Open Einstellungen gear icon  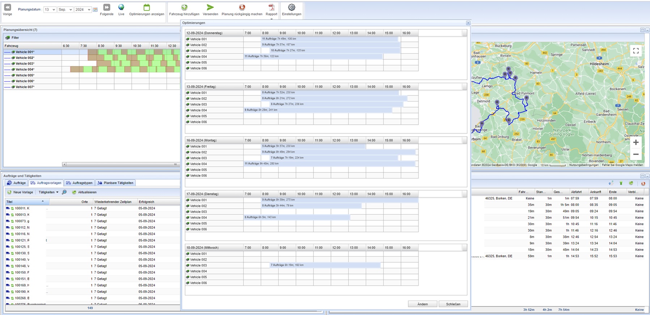tap(292, 7)
